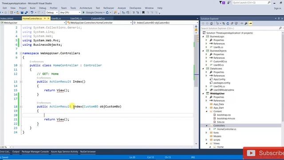Viewport: 284px width, 160px height.
Task: Click the Save file icon in toolbar
Action: point(22,12)
